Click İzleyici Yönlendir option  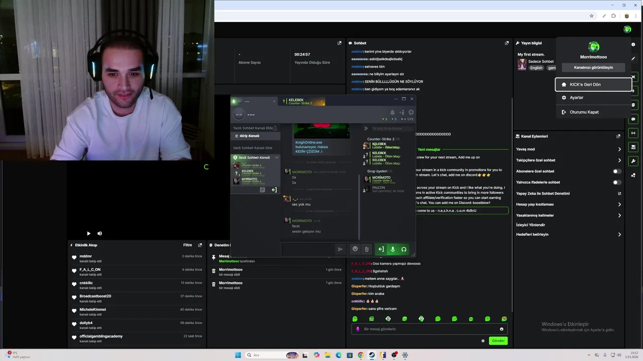coord(530,225)
